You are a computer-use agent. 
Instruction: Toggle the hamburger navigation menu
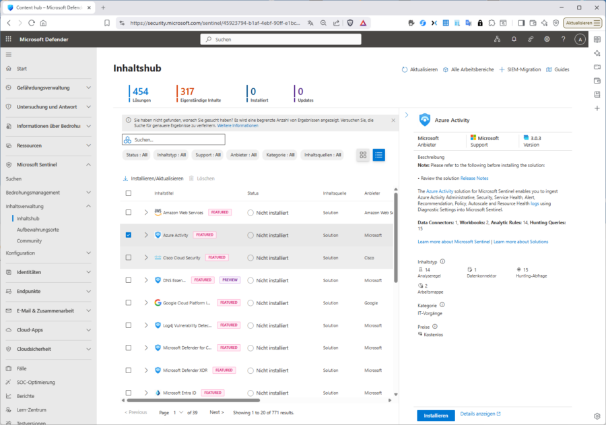coord(9,54)
